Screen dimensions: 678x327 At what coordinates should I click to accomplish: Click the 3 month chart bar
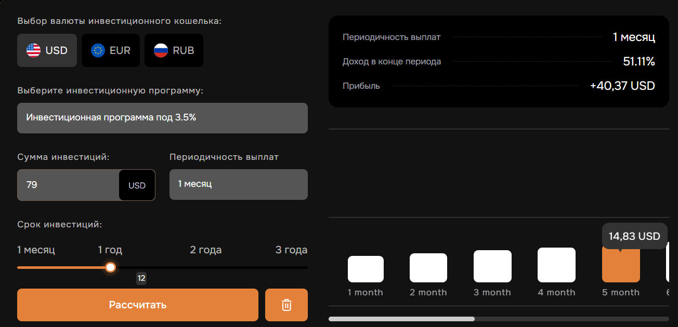click(492, 266)
